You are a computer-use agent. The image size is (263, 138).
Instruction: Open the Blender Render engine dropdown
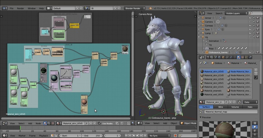pyautogui.click(x=134, y=8)
